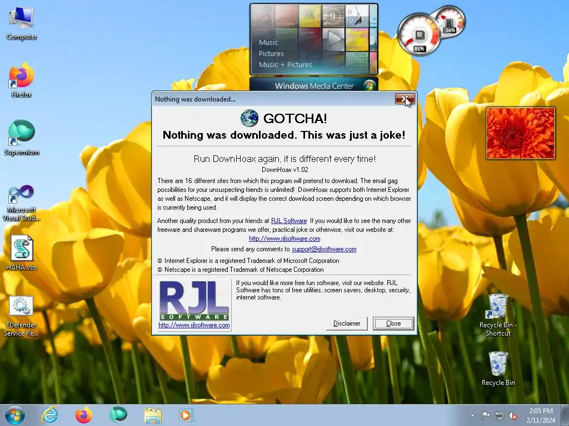
Task: Open Windows Explorer folder on taskbar
Action: click(x=153, y=415)
